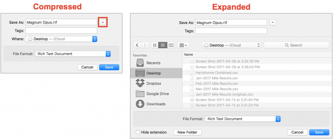Select Screen Shot 2017-04-12 at 3.31.40 PM
The image size is (333, 139).
[258, 100]
